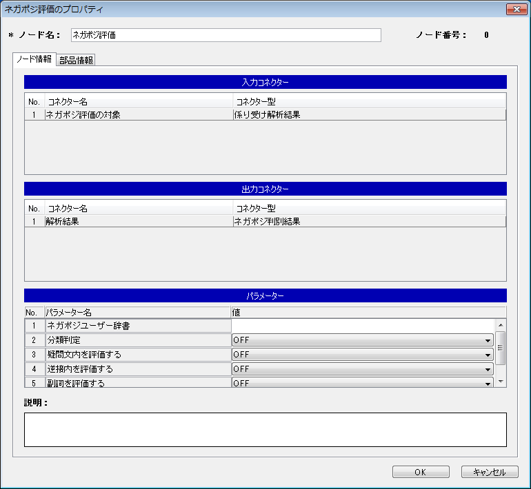Click the コネクター型 header in input connectors
Screen dimensions: 531x489
(x=370, y=102)
